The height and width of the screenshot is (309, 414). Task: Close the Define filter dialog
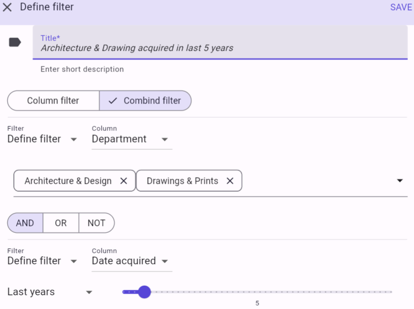8,8
